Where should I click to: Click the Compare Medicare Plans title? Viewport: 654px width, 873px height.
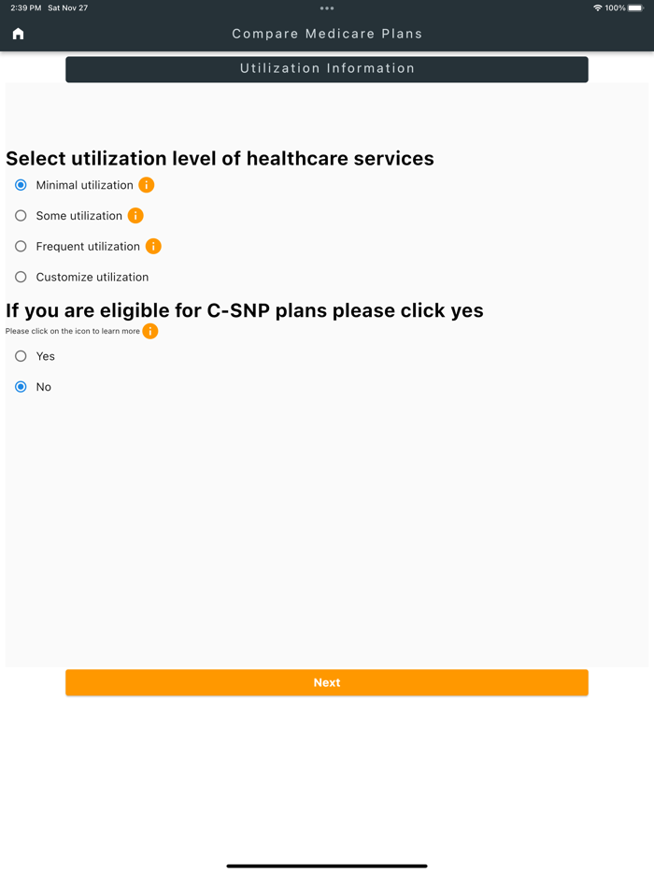[326, 34]
